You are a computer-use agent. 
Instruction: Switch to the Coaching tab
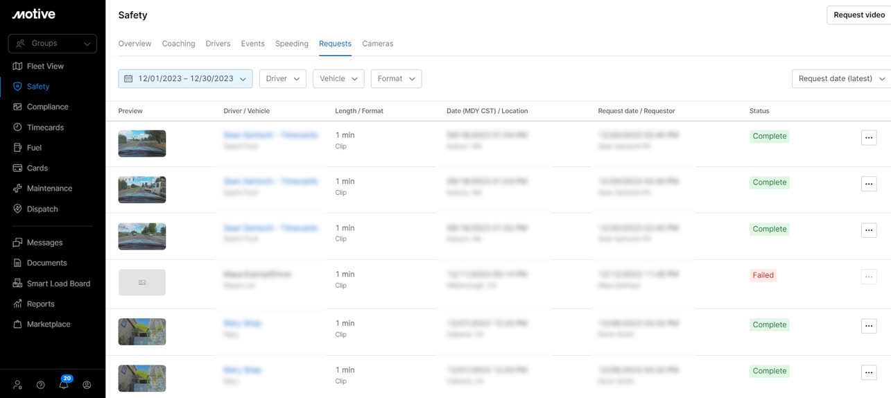tap(178, 44)
